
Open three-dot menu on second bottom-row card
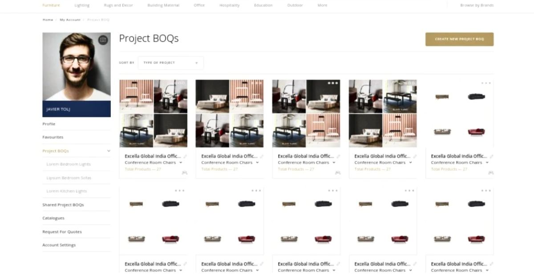point(256,191)
